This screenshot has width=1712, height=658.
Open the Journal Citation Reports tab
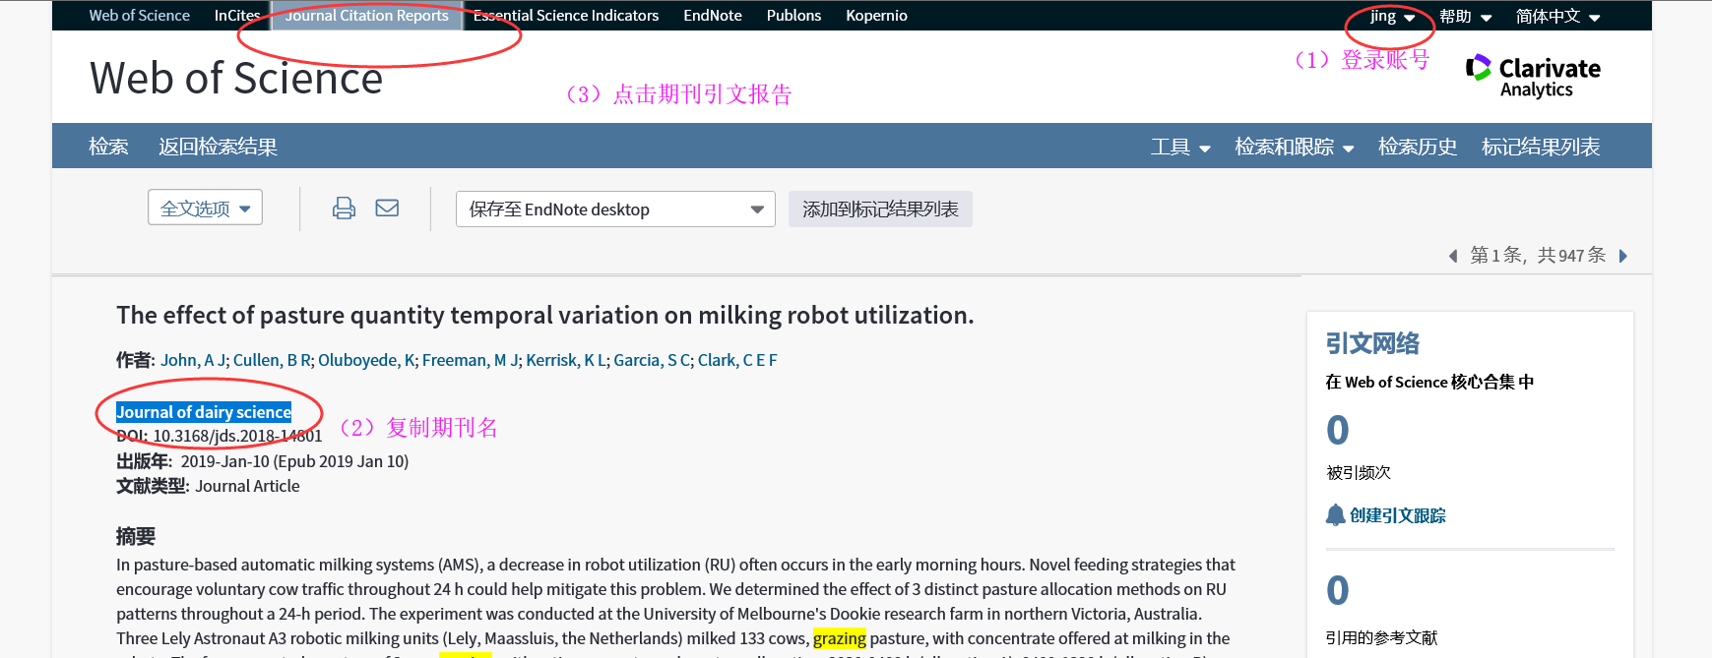(x=366, y=16)
